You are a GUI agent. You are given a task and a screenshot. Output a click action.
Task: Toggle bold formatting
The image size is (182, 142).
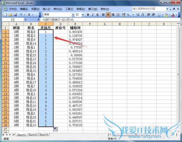(88, 15)
